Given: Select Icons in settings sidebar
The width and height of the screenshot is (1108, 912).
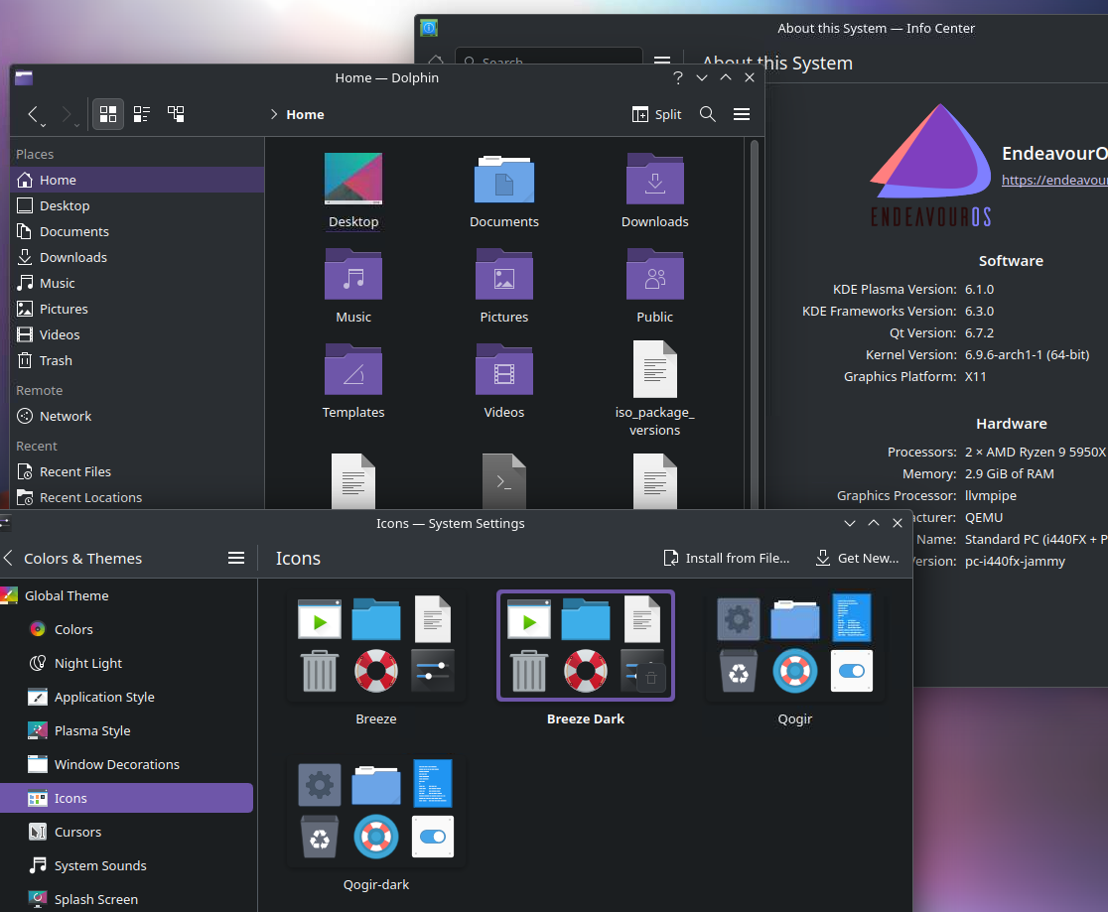Looking at the screenshot, I should pos(127,798).
